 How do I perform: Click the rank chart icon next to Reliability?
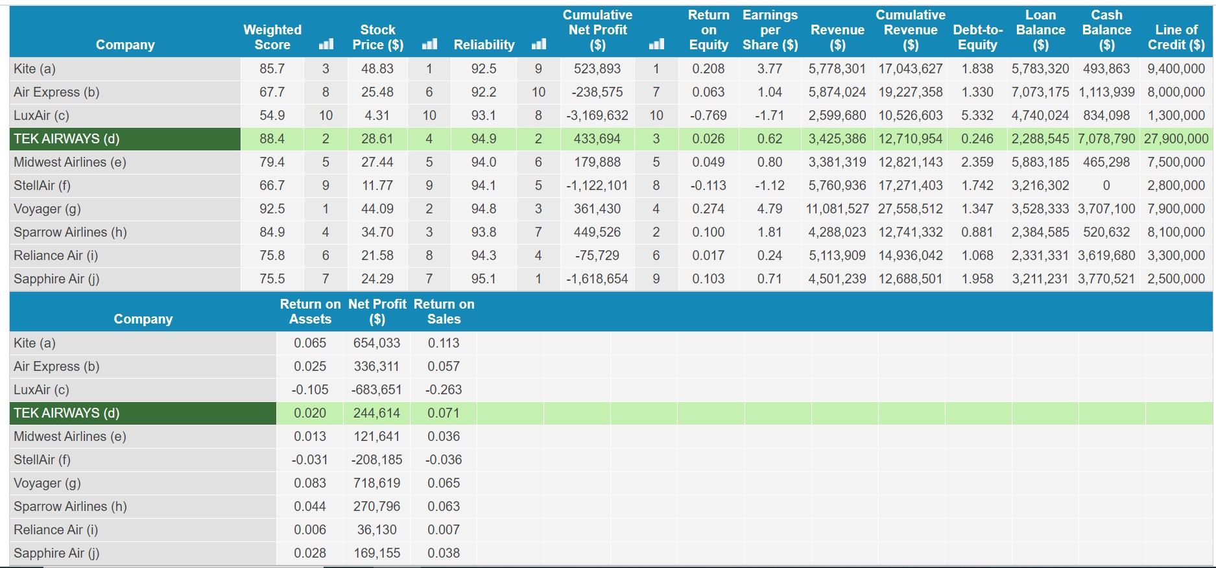coord(538,44)
